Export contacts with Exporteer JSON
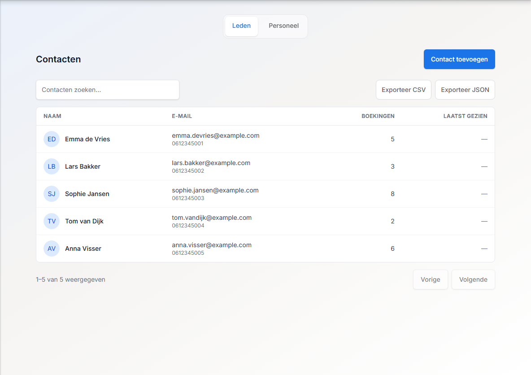 465,90
